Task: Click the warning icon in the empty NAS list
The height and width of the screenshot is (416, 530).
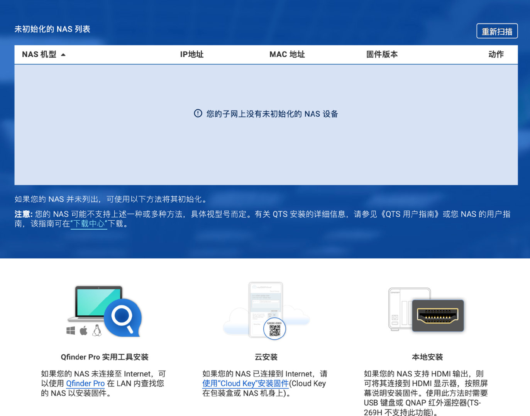Action: click(197, 113)
